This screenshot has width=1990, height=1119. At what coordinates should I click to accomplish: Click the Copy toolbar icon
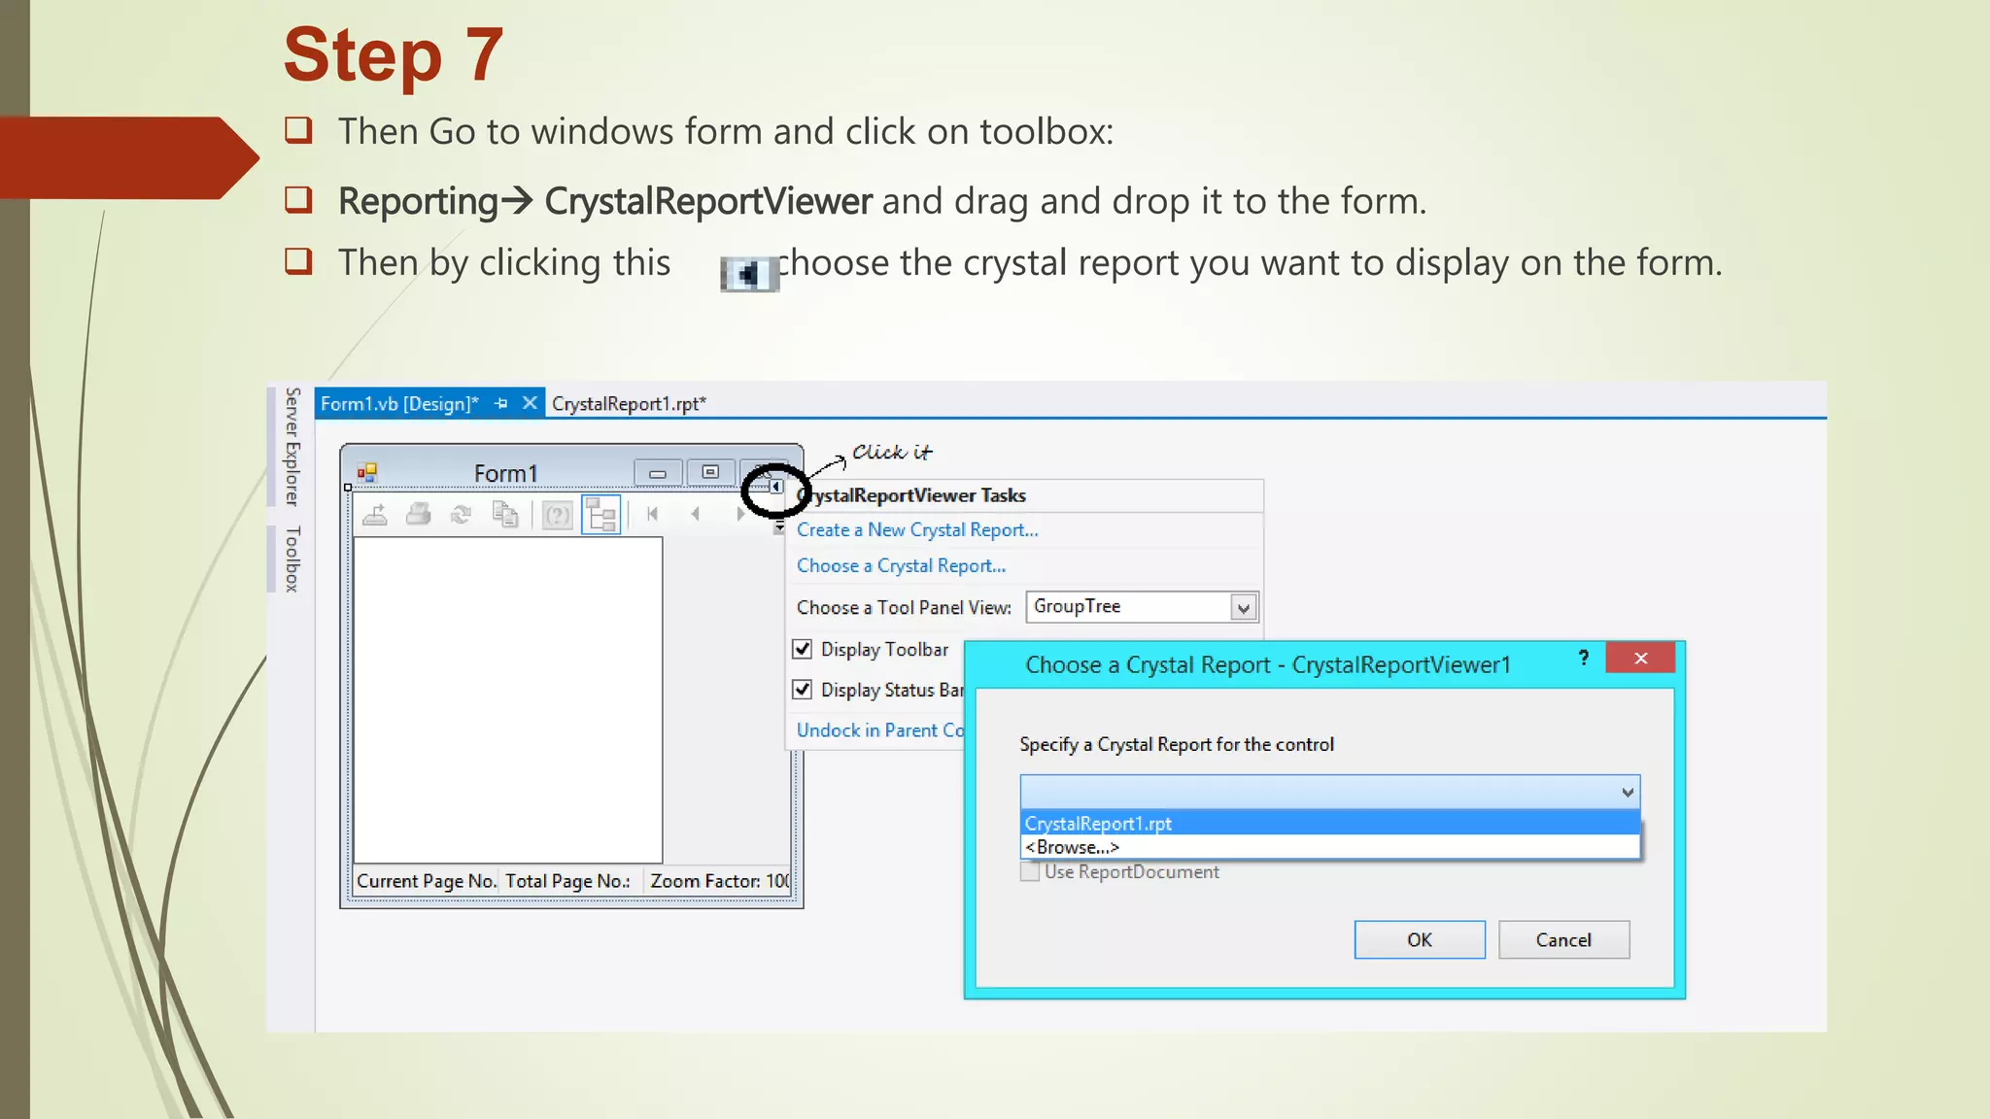[x=504, y=515]
